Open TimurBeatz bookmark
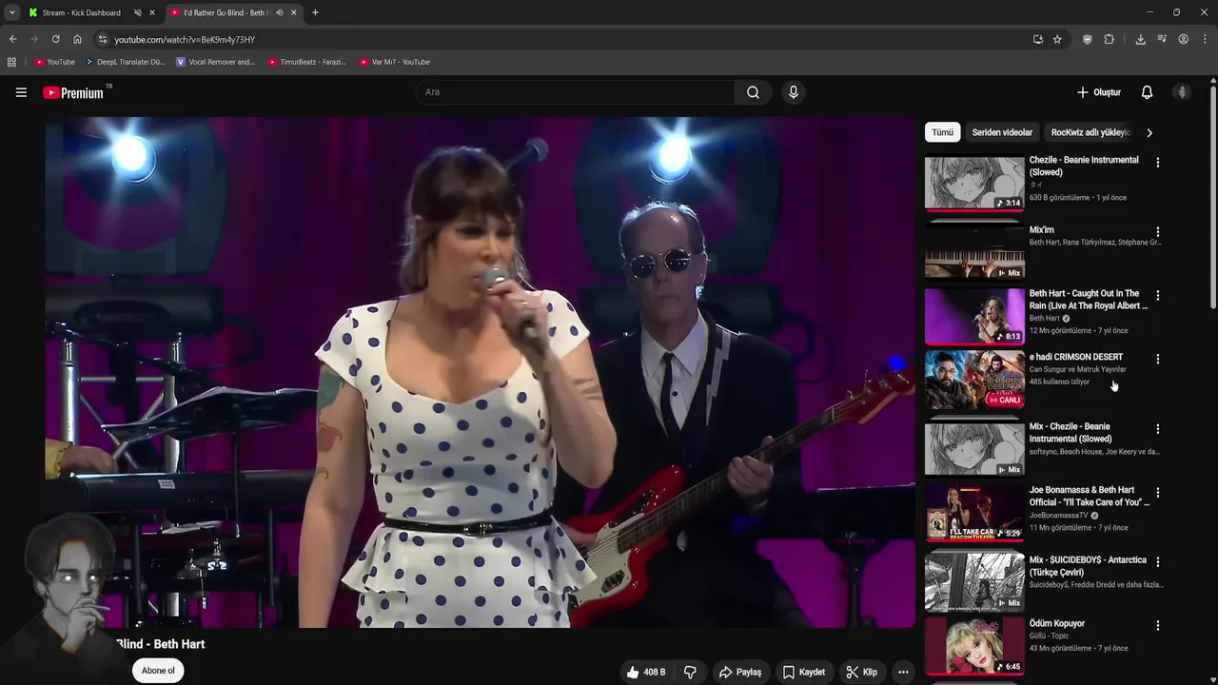 (x=307, y=62)
